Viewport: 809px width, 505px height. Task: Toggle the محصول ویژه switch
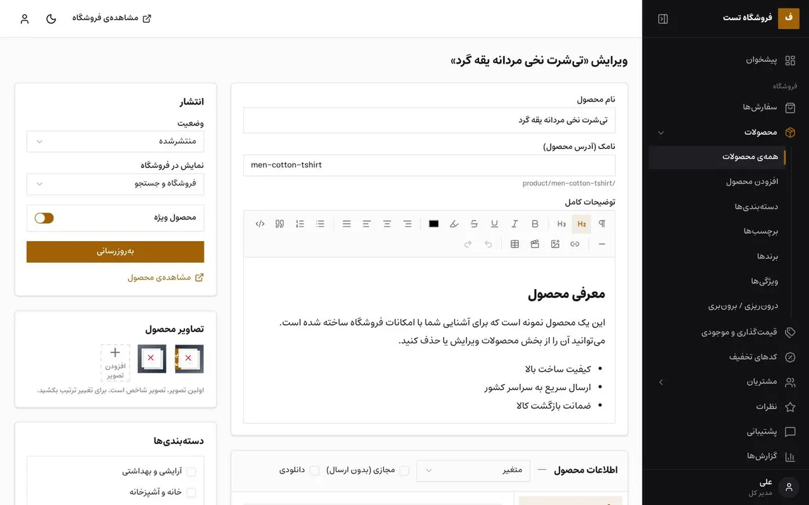tap(44, 218)
